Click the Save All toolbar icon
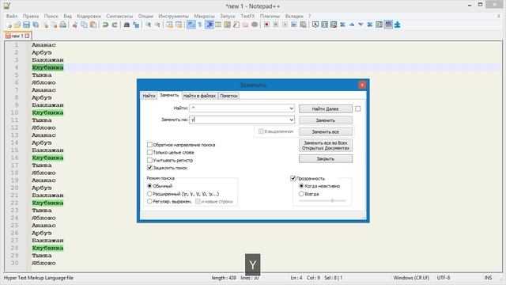The width and height of the screenshot is (506, 285). [36, 25]
